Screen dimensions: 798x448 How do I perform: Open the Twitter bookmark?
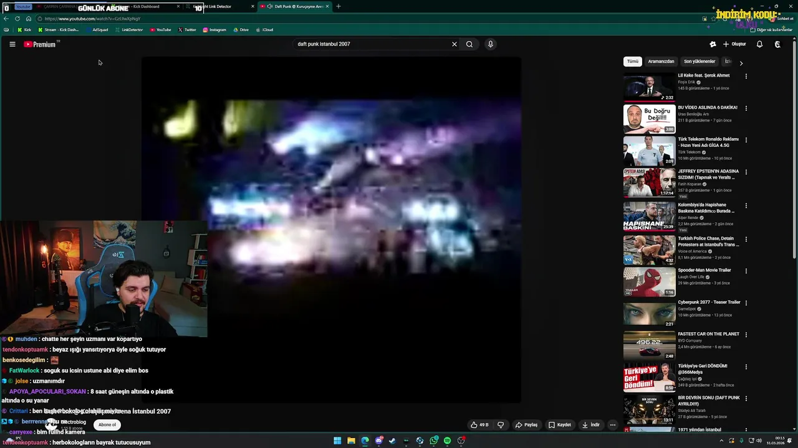click(187, 30)
